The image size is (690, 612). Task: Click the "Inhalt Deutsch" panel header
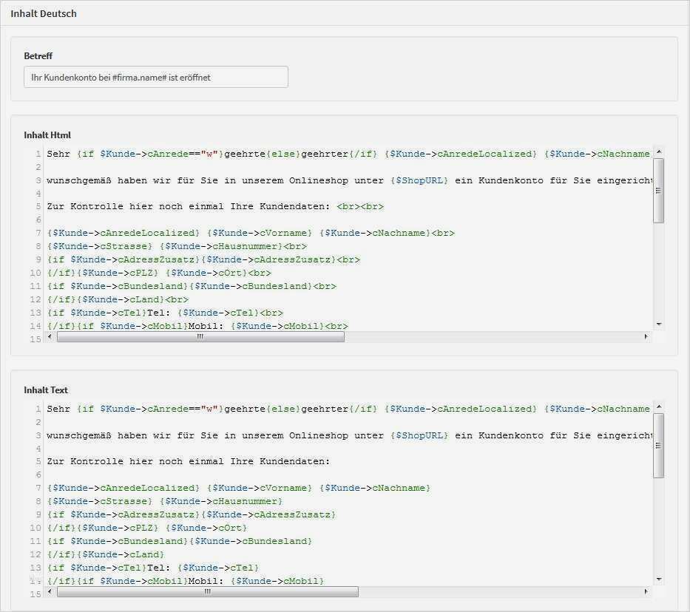42,13
